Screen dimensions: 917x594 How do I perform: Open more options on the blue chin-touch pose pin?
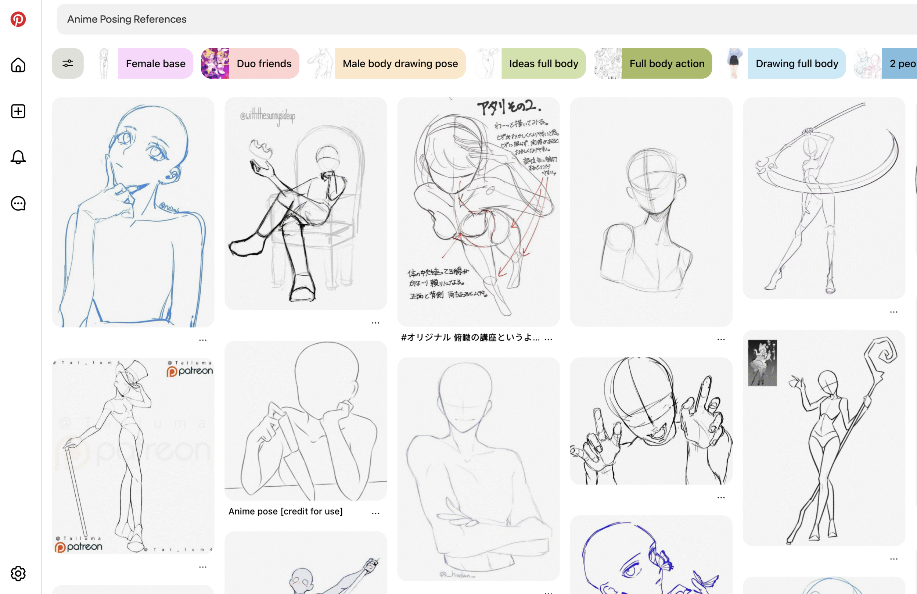[x=204, y=340]
